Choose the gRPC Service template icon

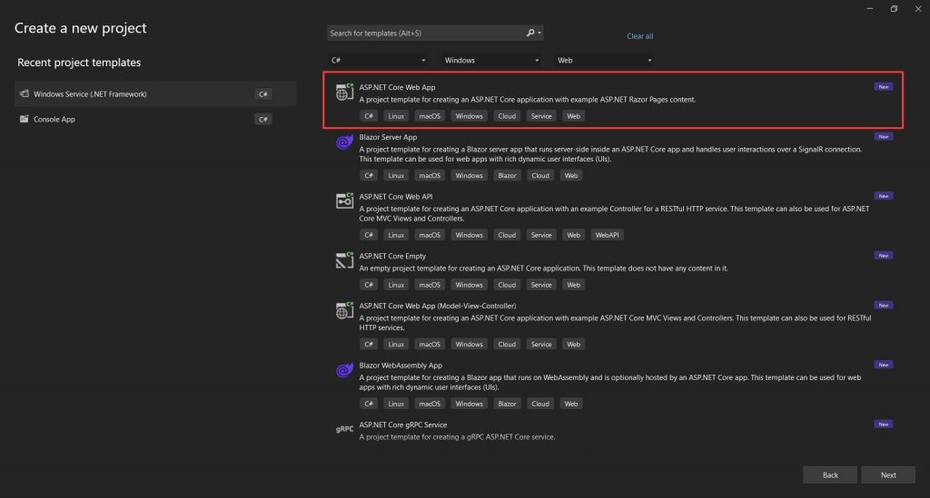(x=344, y=429)
